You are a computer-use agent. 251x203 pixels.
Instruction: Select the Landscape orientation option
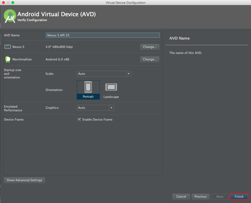tap(111, 90)
